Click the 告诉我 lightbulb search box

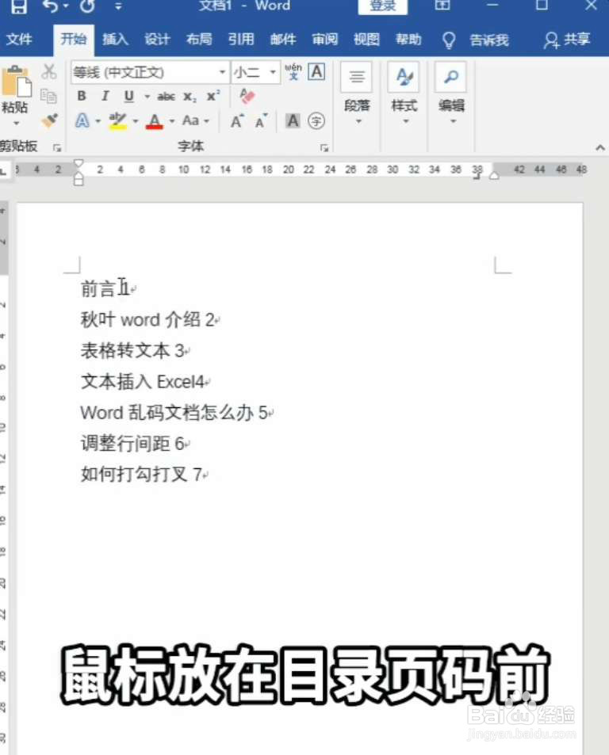tap(476, 40)
